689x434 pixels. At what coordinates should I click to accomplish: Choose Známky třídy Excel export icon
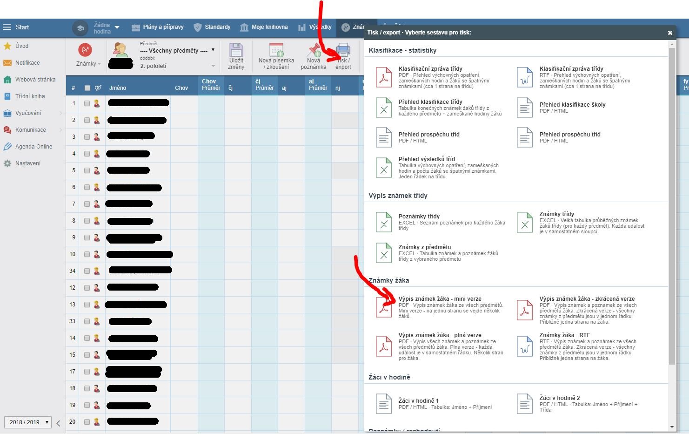click(x=525, y=223)
